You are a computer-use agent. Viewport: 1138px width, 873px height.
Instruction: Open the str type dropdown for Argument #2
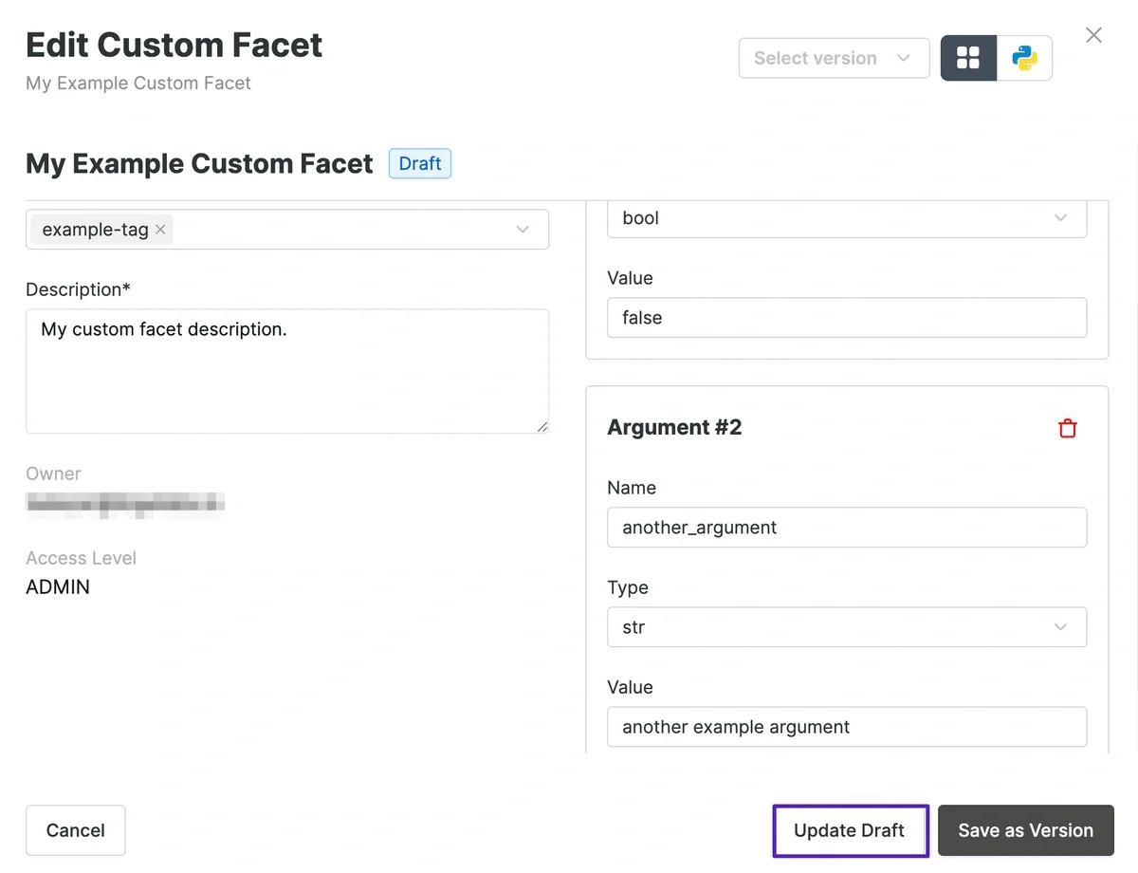coord(847,627)
